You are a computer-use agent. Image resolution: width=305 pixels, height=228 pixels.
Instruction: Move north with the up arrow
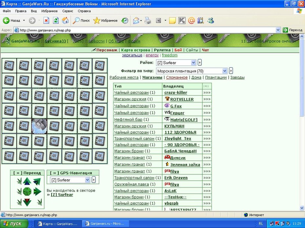27,181
